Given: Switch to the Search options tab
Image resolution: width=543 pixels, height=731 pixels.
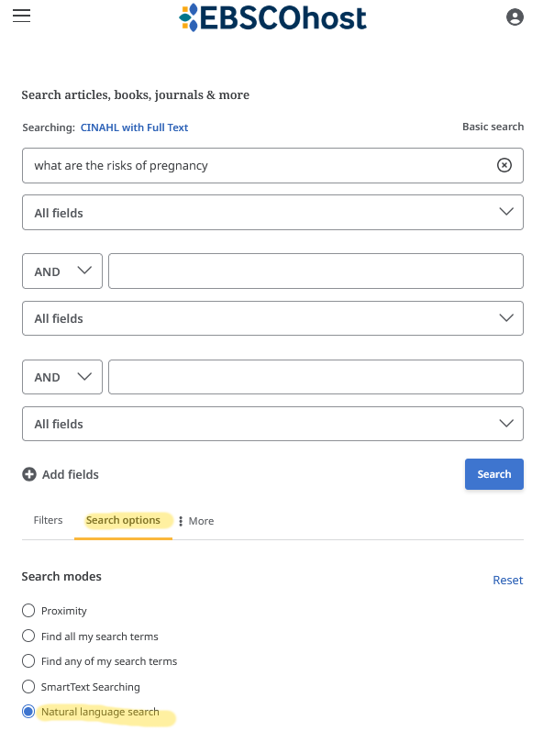Looking at the screenshot, I should click(123, 520).
